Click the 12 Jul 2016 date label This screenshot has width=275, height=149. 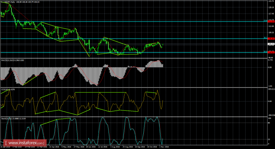pyautogui.click(x=103, y=147)
